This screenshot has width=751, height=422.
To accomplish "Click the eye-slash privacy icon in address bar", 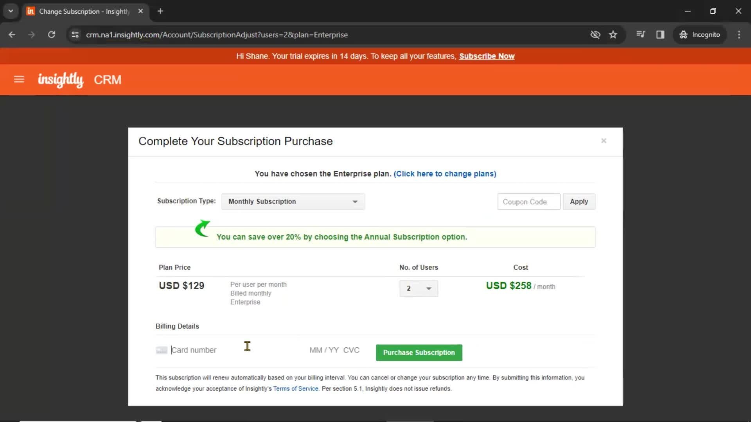I will click(x=596, y=34).
